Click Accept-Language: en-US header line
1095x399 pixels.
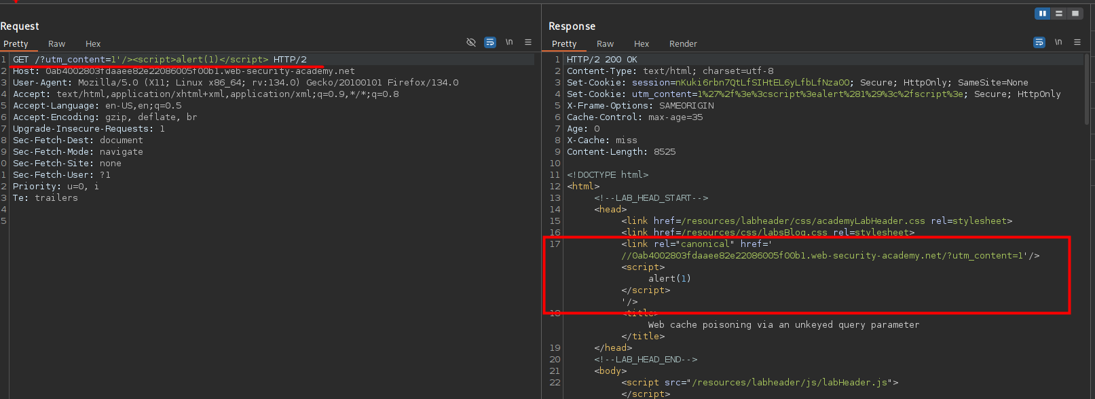(97, 106)
